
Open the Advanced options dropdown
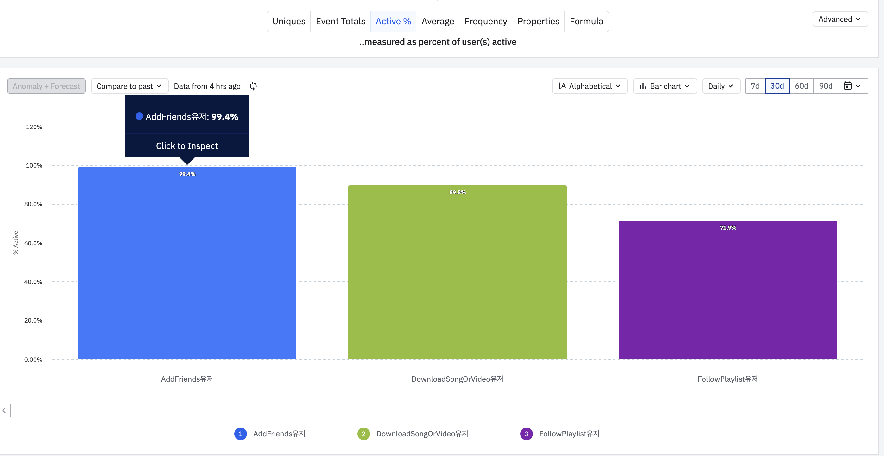point(840,19)
